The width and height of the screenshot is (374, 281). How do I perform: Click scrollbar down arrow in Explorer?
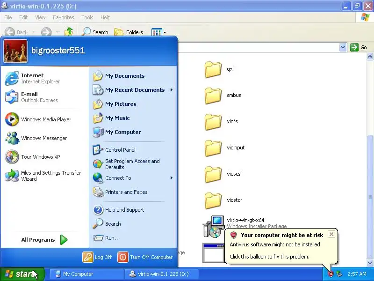point(370,263)
